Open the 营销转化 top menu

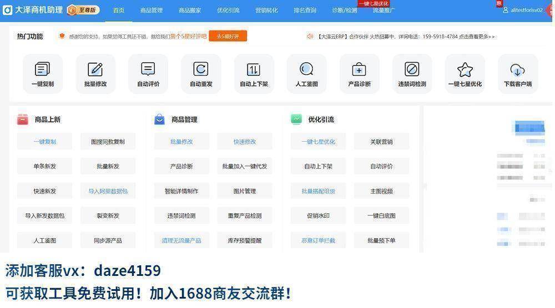(x=266, y=10)
